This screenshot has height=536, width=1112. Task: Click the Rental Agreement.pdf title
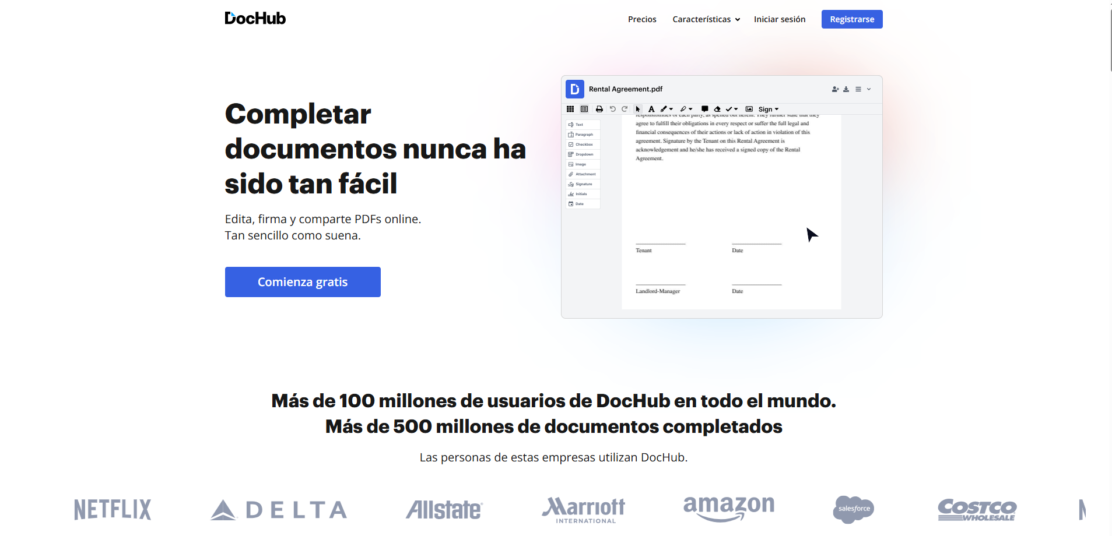(626, 89)
